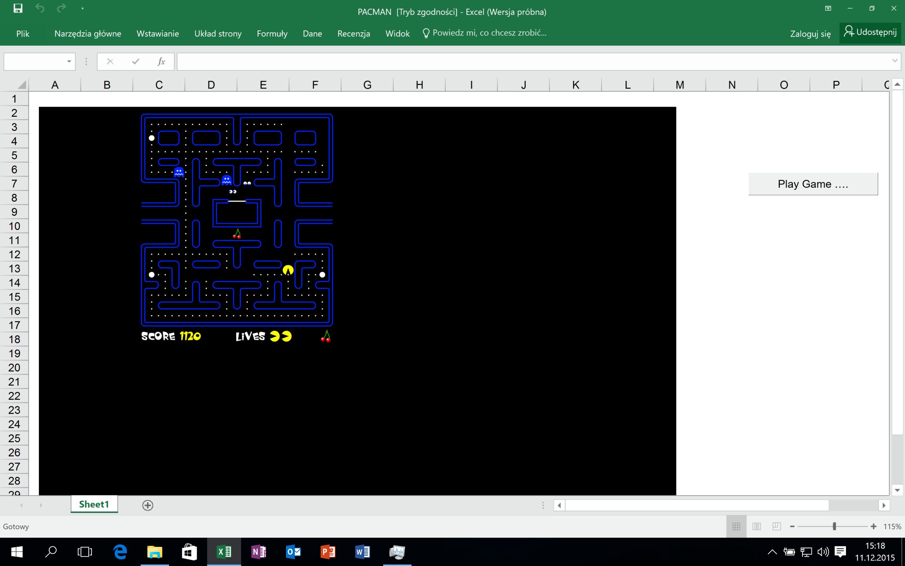
Task: Expand the formula bar chevron
Action: (x=895, y=61)
